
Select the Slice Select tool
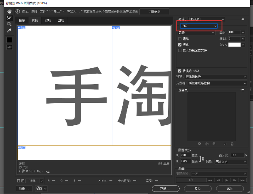[x=10, y=18]
